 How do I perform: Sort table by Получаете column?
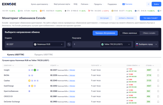96,65
